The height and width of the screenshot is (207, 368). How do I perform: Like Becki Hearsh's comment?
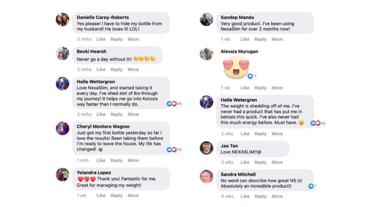(101, 70)
